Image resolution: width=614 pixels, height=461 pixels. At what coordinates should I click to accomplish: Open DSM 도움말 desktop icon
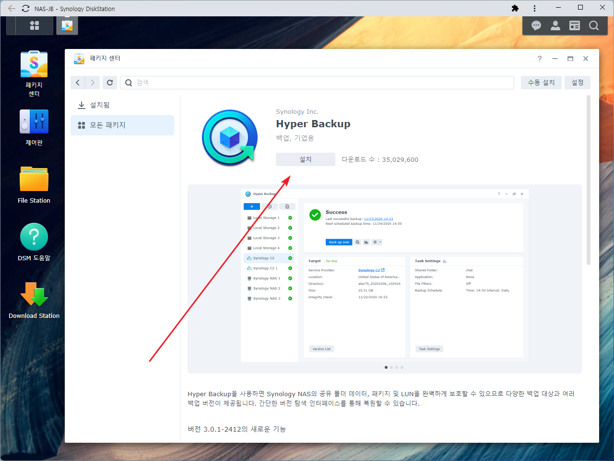pos(34,243)
